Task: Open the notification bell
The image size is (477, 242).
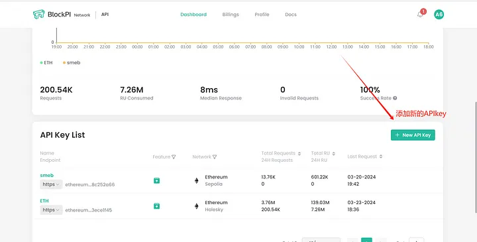Action: click(420, 15)
